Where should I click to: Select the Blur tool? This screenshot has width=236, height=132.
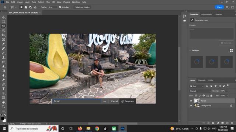3,75
